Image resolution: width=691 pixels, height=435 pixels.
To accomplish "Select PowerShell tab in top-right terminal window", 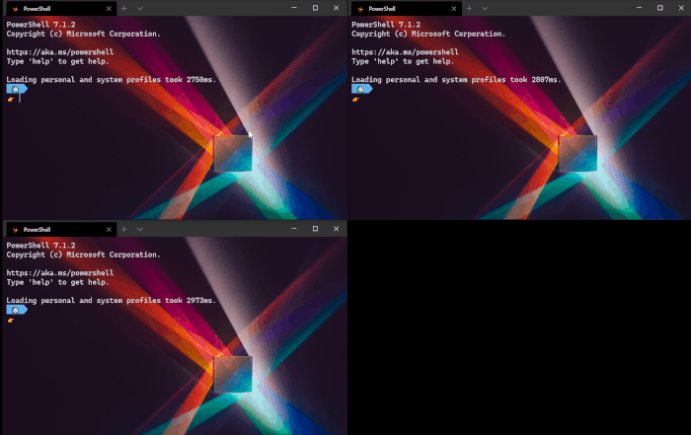I will point(406,8).
